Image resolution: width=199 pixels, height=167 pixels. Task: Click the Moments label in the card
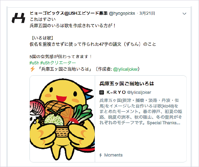(113, 155)
